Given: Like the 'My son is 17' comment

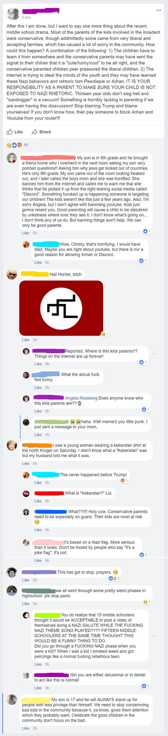Looking at the screenshot, I should click(x=26, y=728).
